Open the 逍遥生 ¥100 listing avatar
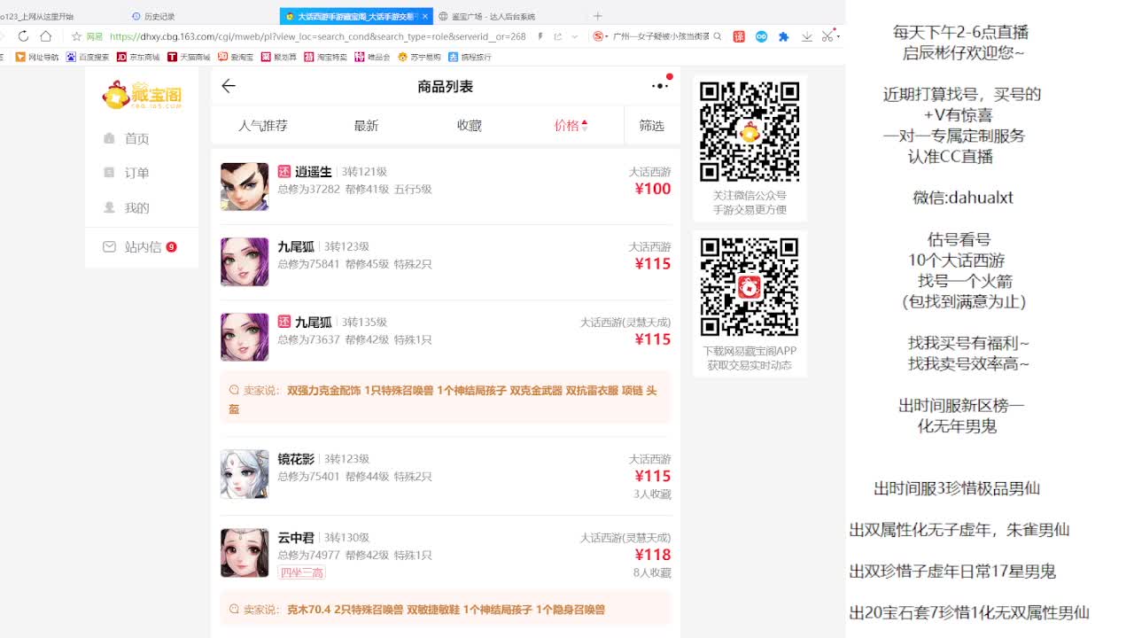The width and height of the screenshot is (1134, 638). pos(245,186)
